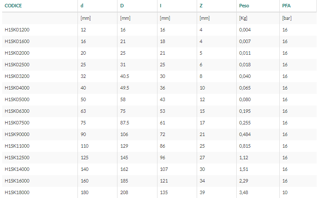318x198 pixels.
Task: Select the H1SK11000 code cell
Action: (17, 146)
